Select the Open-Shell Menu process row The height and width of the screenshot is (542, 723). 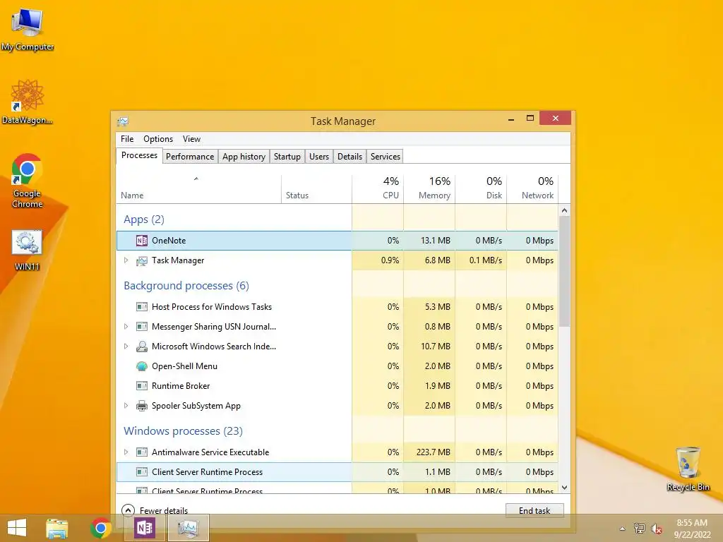point(337,366)
